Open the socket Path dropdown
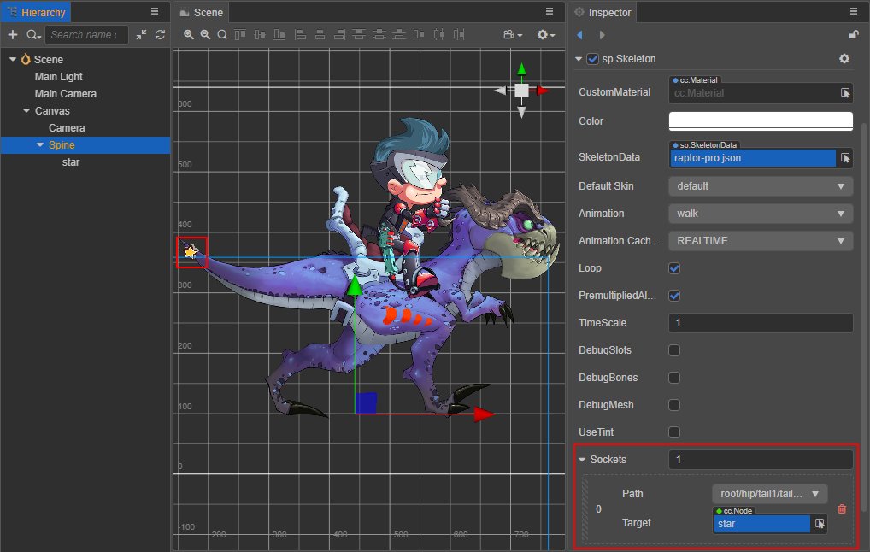The image size is (870, 552). point(769,493)
